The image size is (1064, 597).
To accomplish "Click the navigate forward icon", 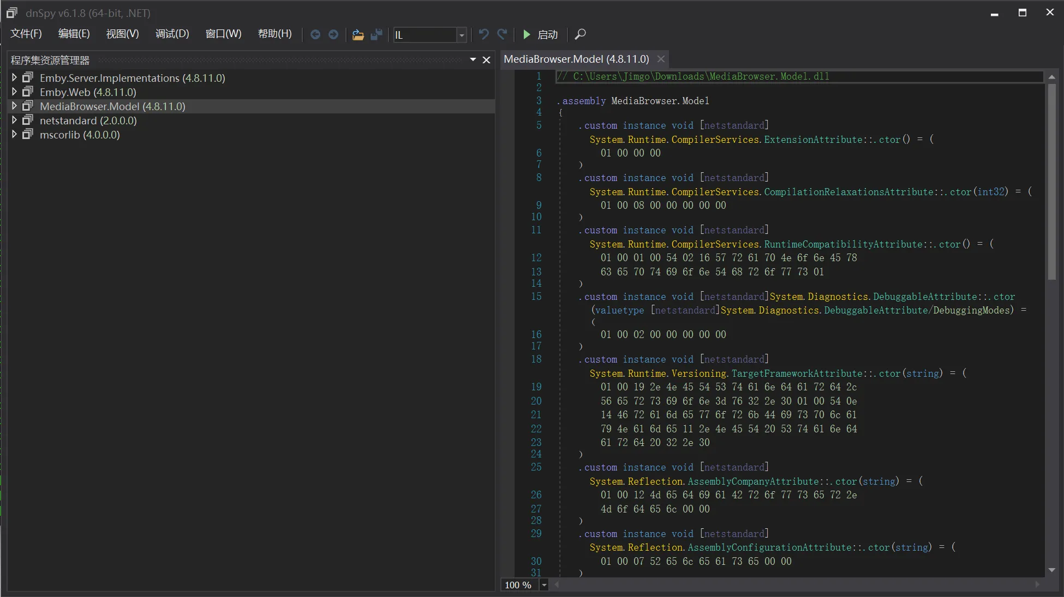I will pos(333,34).
